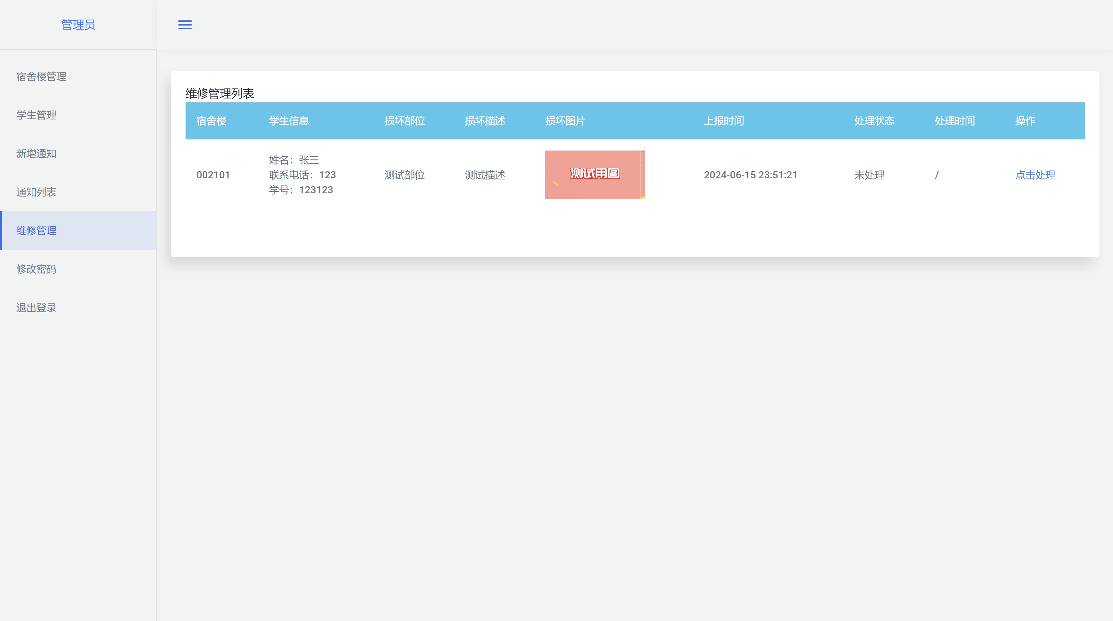Go to 学生管理 in the sidebar
1113x621 pixels.
click(36, 115)
